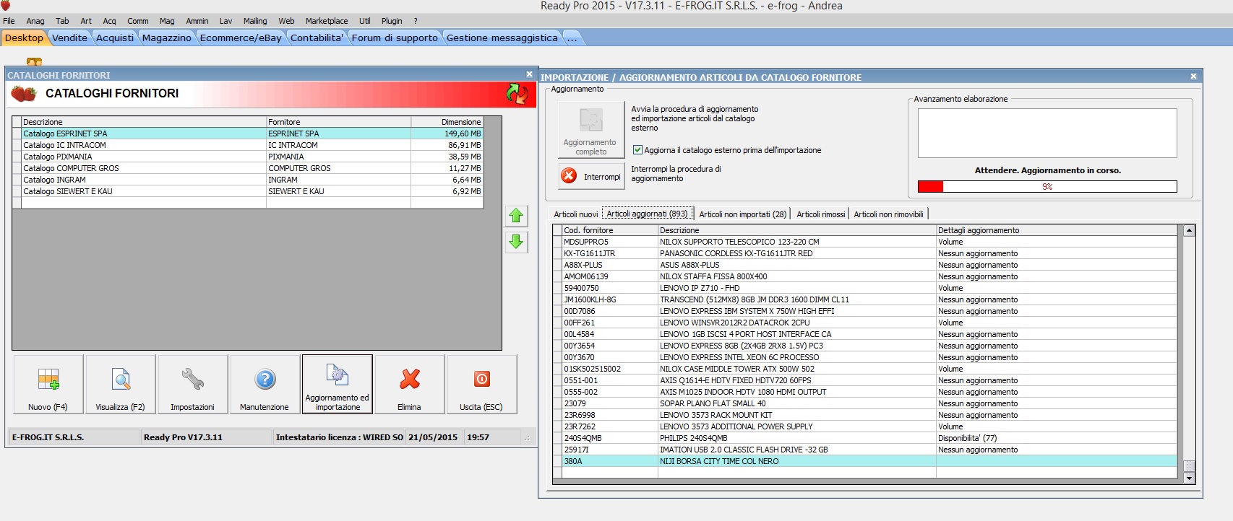This screenshot has height=521, width=1233.
Task: Click Uscita (ESC) exit button
Action: point(482,384)
